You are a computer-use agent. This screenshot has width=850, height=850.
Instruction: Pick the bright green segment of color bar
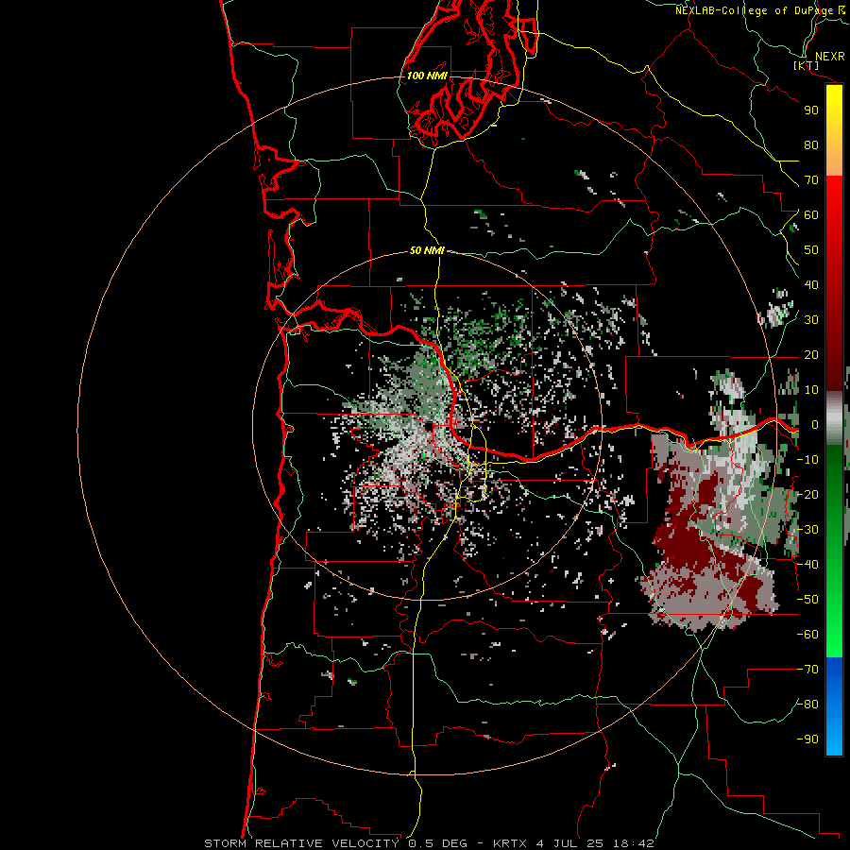(x=834, y=623)
